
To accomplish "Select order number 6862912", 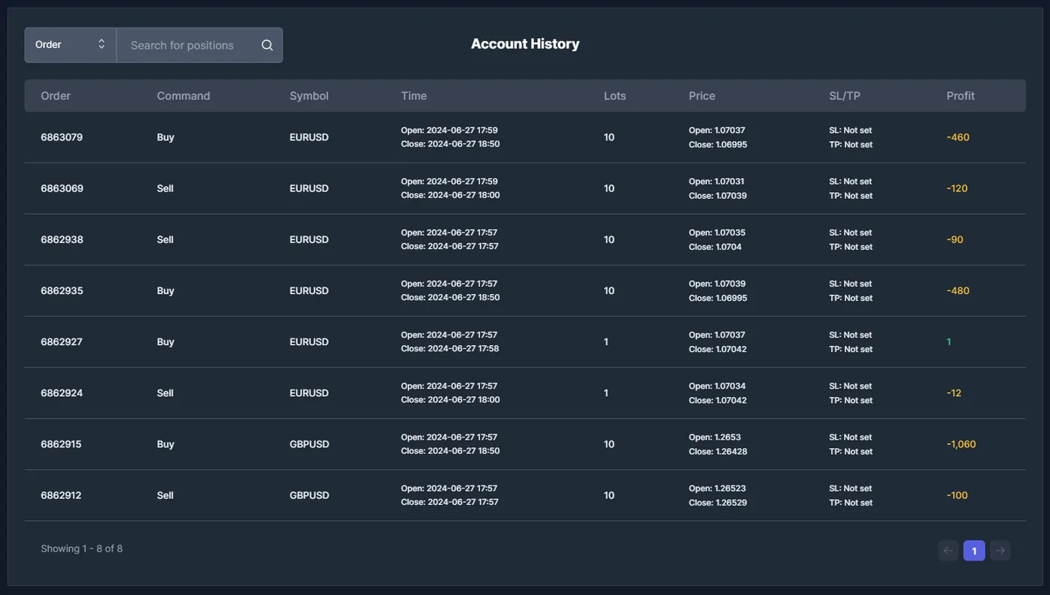I will point(61,495).
